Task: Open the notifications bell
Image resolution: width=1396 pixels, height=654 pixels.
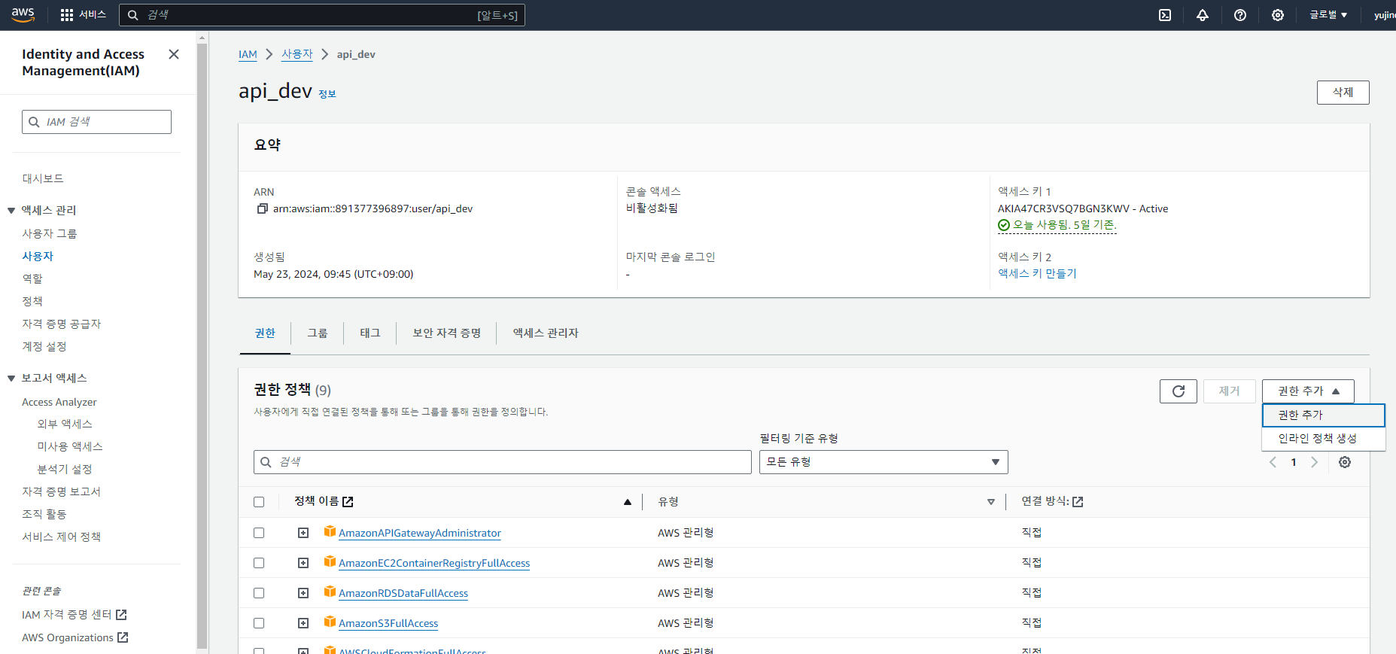Action: [x=1203, y=15]
